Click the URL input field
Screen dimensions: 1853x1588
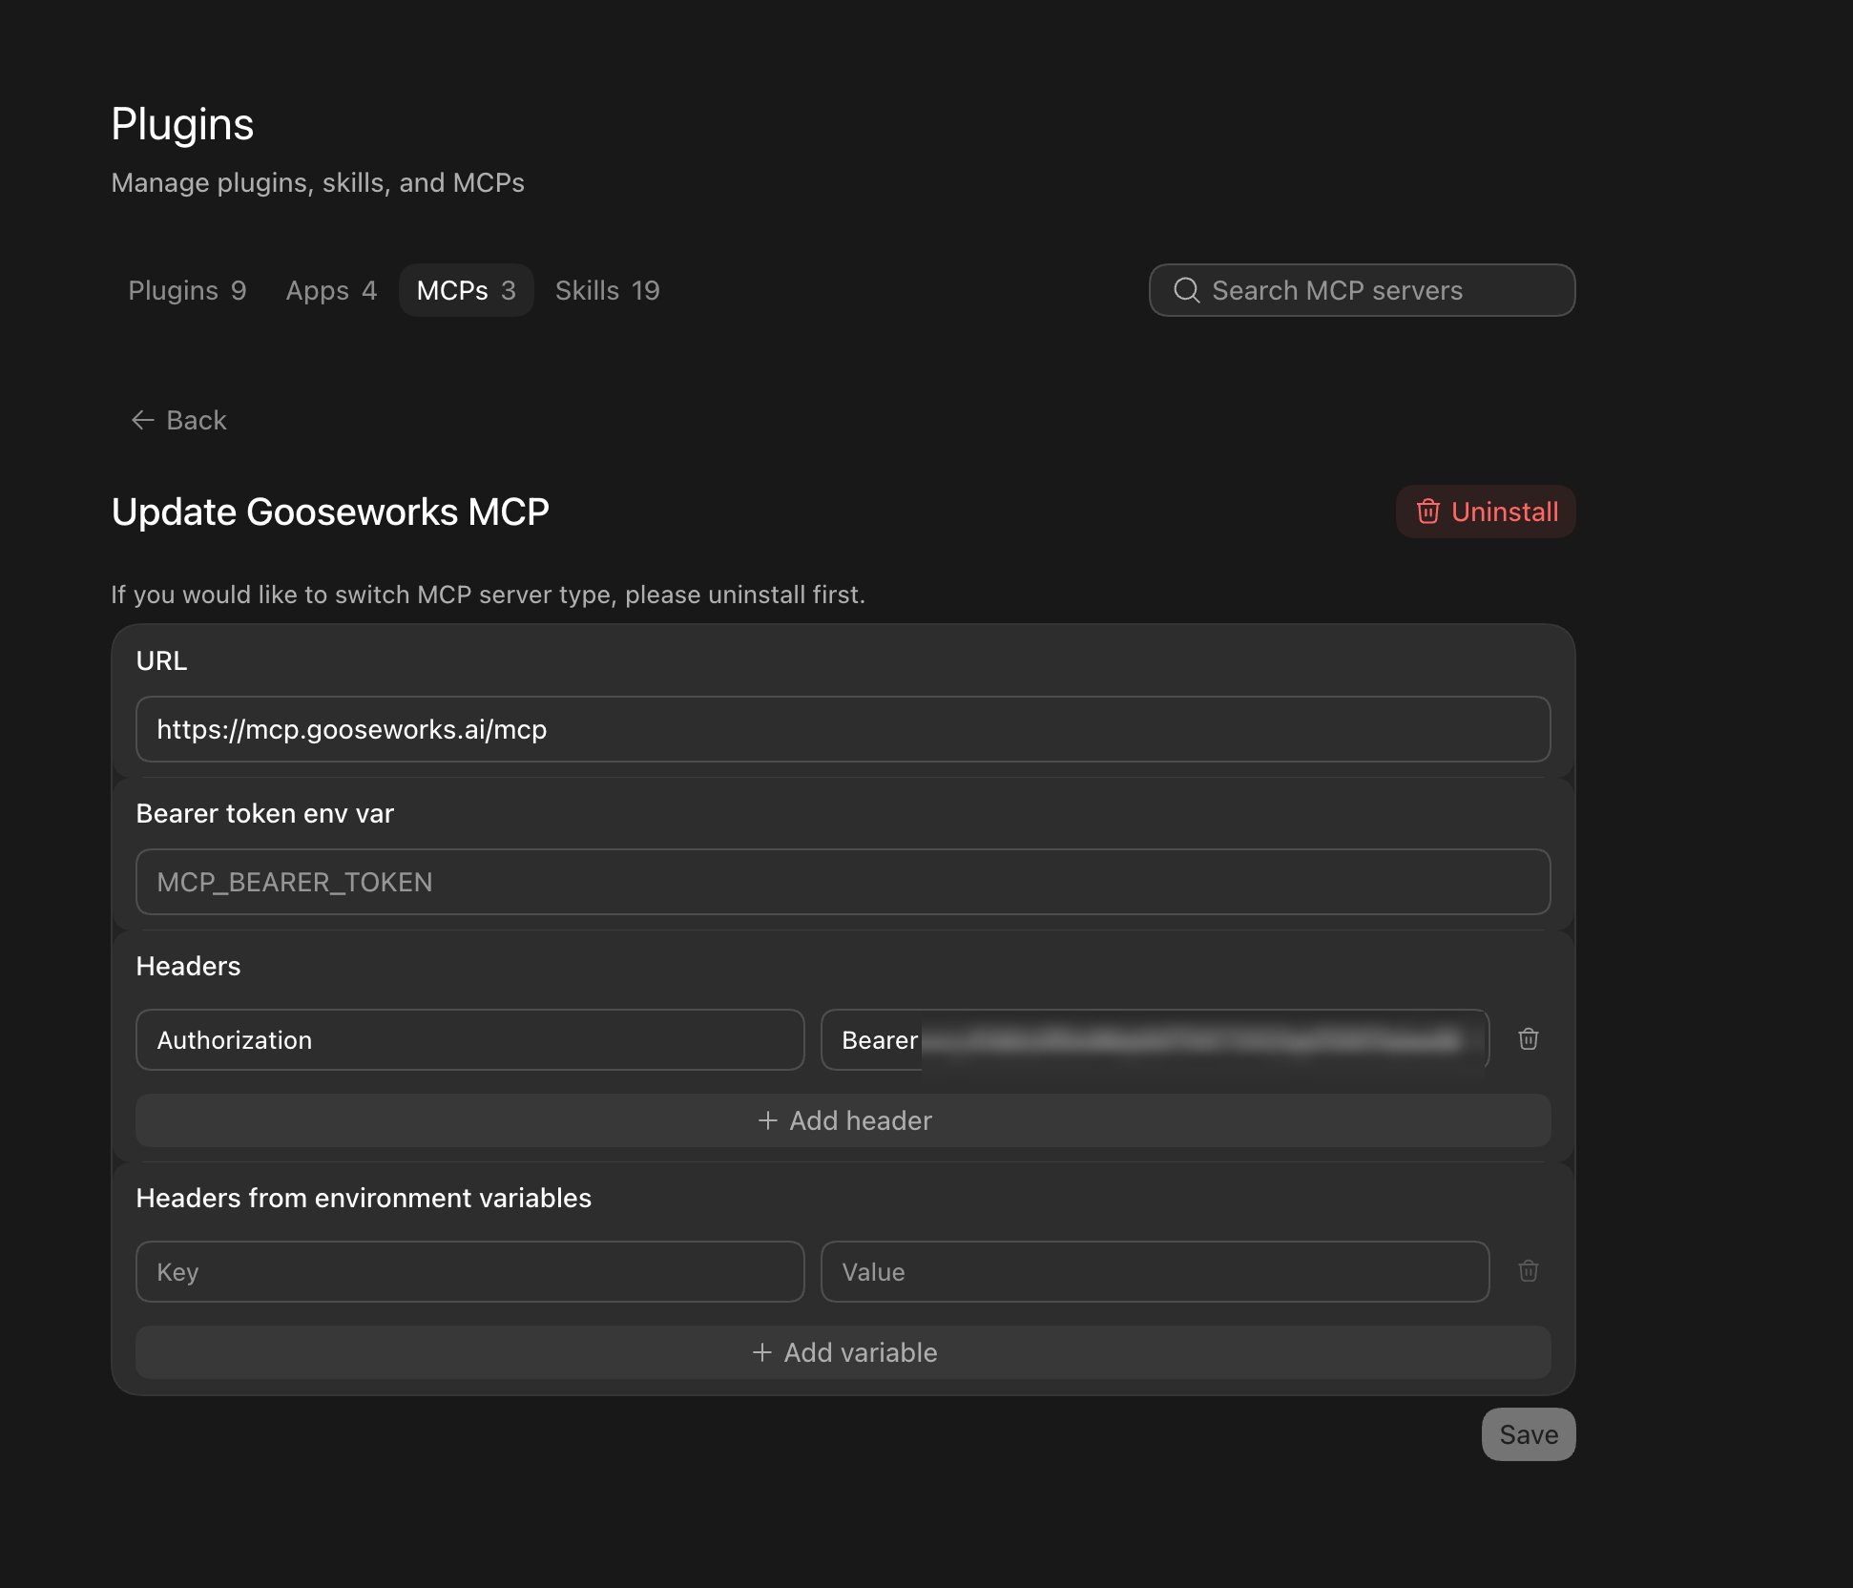[843, 729]
